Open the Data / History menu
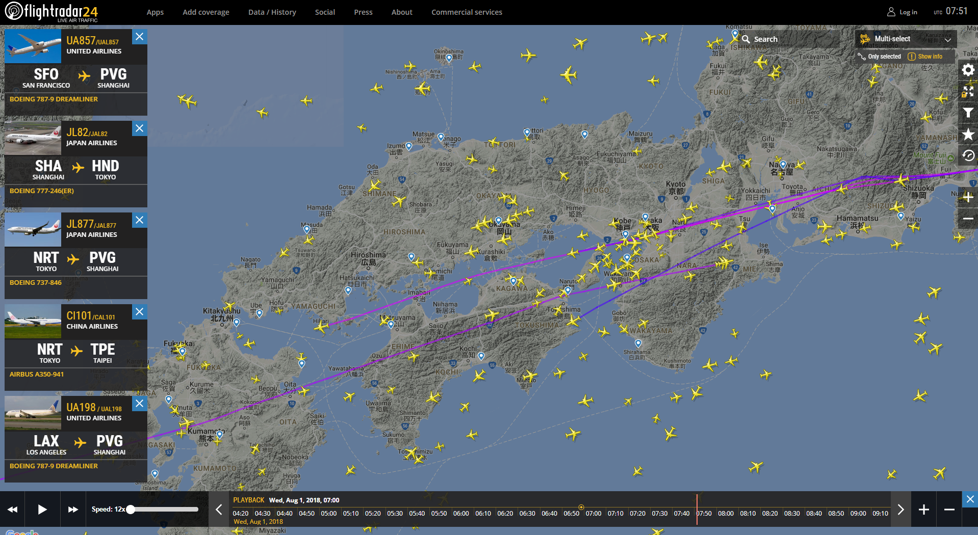 272,12
